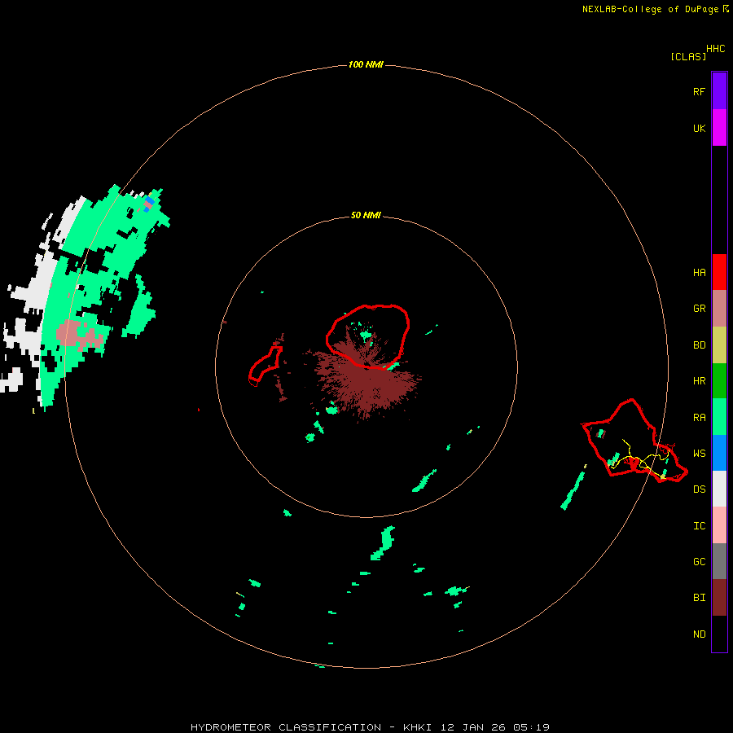Click the DS legend label
This screenshot has width=733, height=733.
pyautogui.click(x=699, y=489)
